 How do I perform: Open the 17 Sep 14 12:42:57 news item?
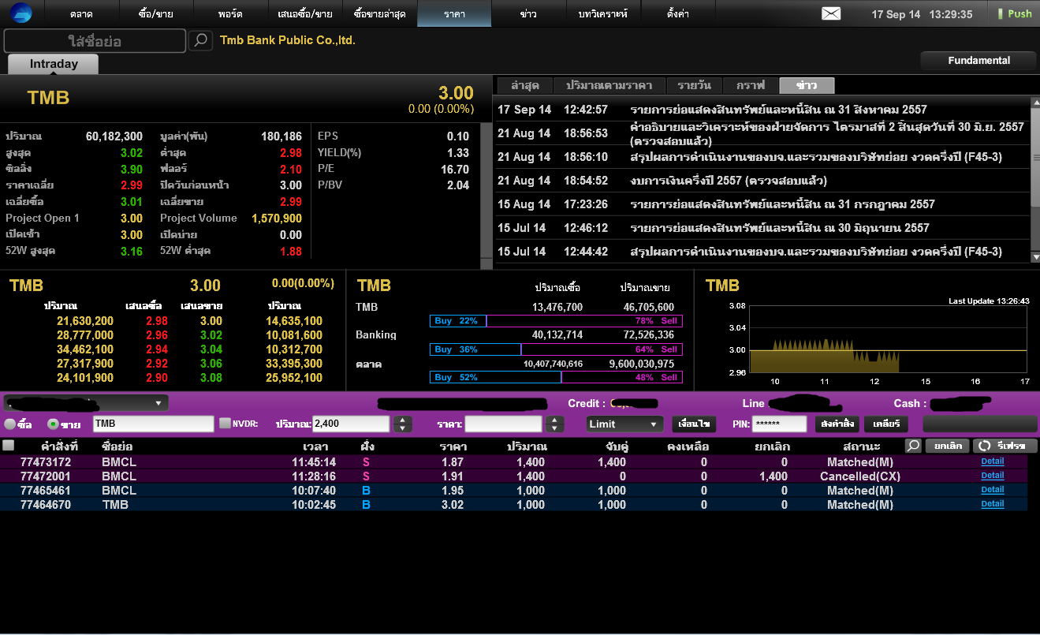coord(762,110)
